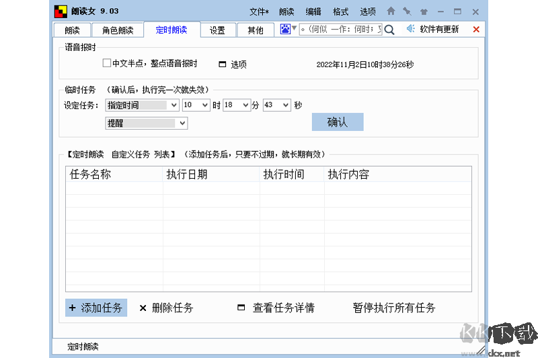Select the 定时朗读 tab
This screenshot has height=358, width=538.
pos(171,30)
